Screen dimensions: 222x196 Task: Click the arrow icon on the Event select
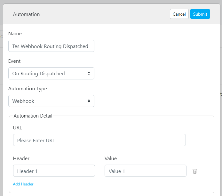click(x=89, y=73)
